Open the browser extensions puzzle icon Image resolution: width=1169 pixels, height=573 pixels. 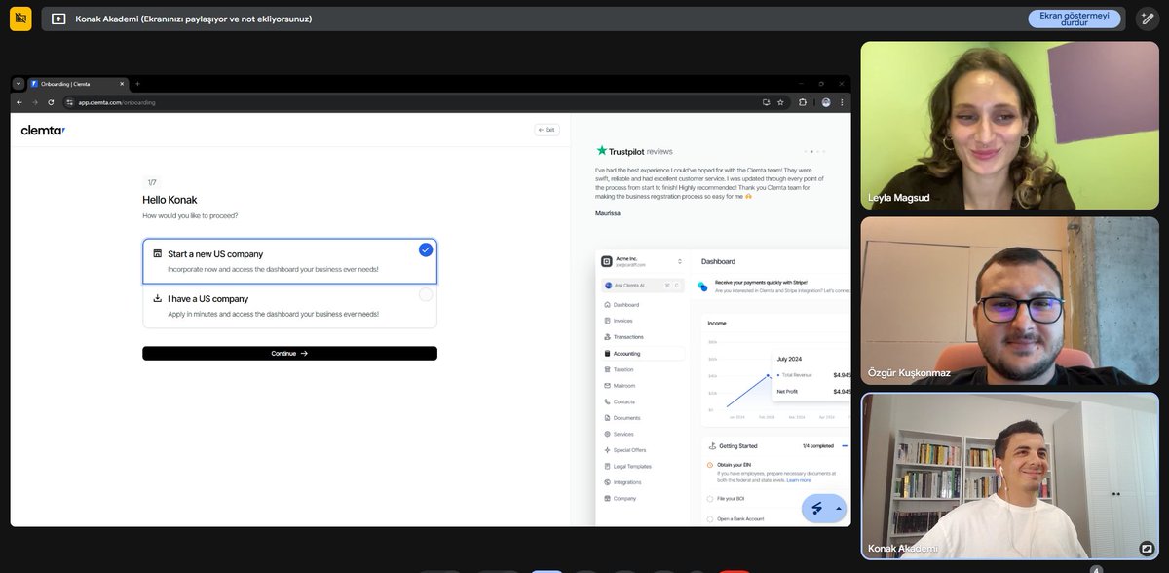pyautogui.click(x=803, y=102)
